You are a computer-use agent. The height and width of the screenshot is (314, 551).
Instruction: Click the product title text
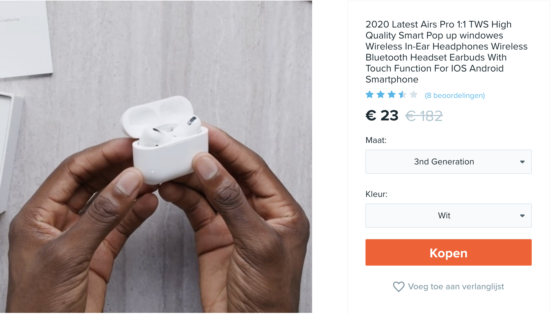[446, 52]
